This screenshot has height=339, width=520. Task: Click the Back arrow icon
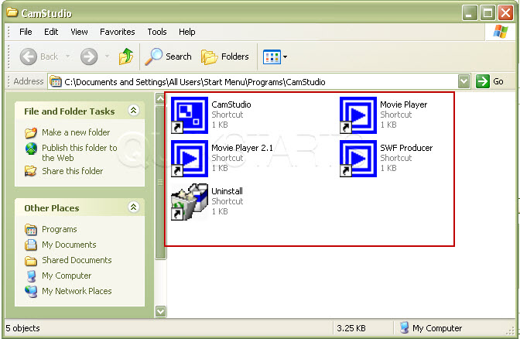[x=29, y=56]
